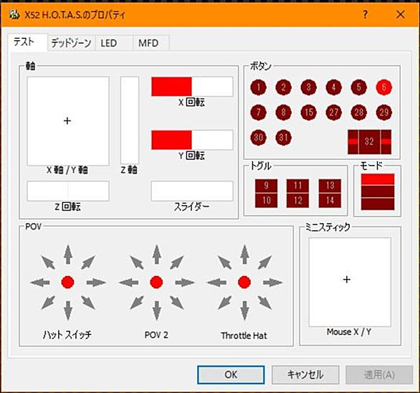Click button indicator 29

point(384,112)
